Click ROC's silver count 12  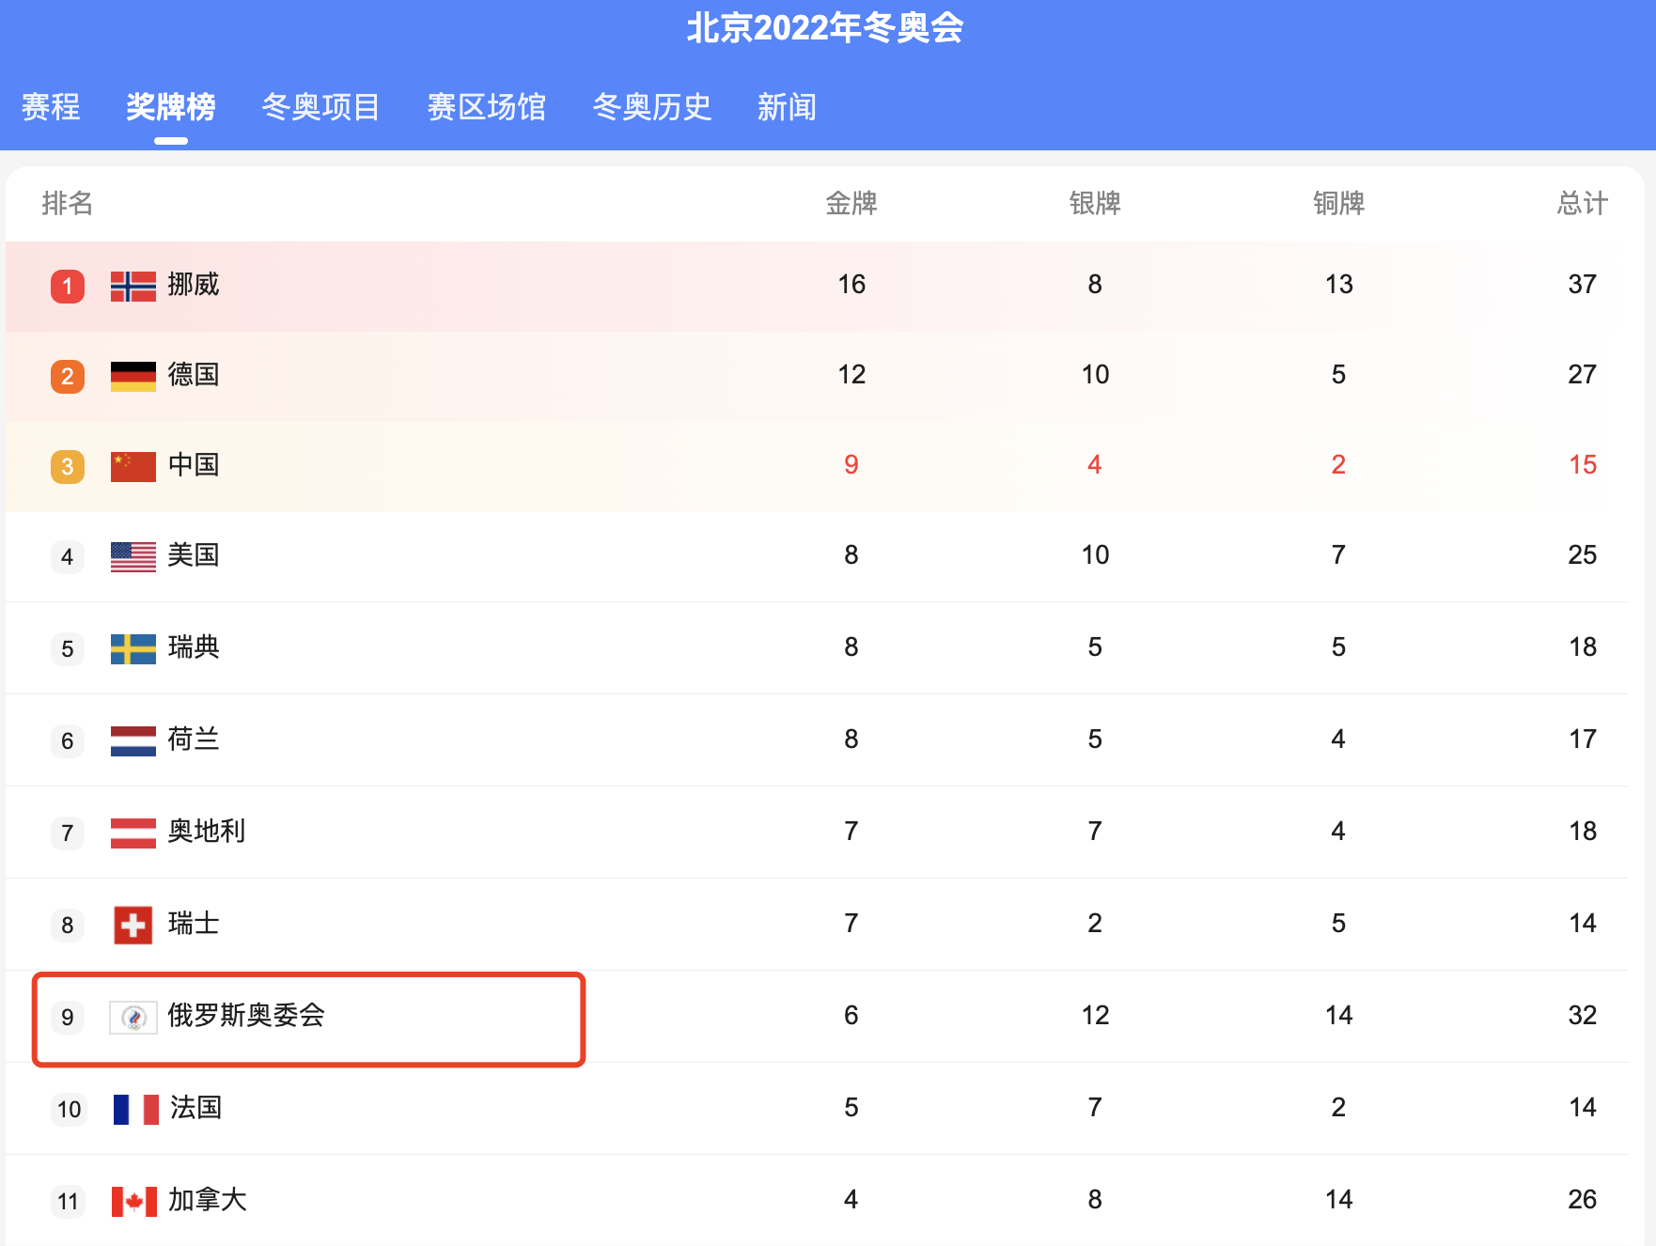tap(1095, 1015)
